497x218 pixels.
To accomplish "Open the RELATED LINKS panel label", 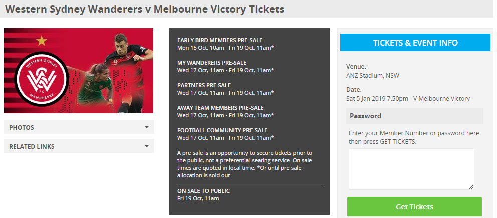I will [x=32, y=147].
